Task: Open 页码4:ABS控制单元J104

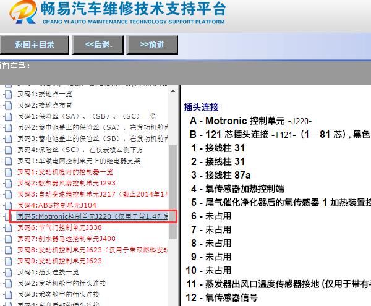Action: click(x=57, y=205)
